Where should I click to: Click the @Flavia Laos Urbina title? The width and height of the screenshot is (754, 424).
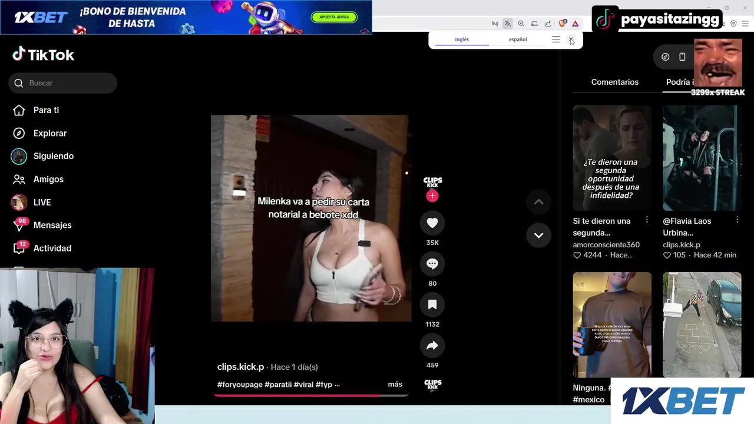687,227
